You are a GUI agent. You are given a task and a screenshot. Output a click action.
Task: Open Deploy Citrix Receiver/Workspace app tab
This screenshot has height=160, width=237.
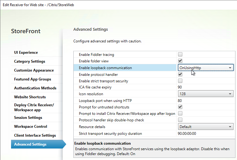[x=34, y=107]
